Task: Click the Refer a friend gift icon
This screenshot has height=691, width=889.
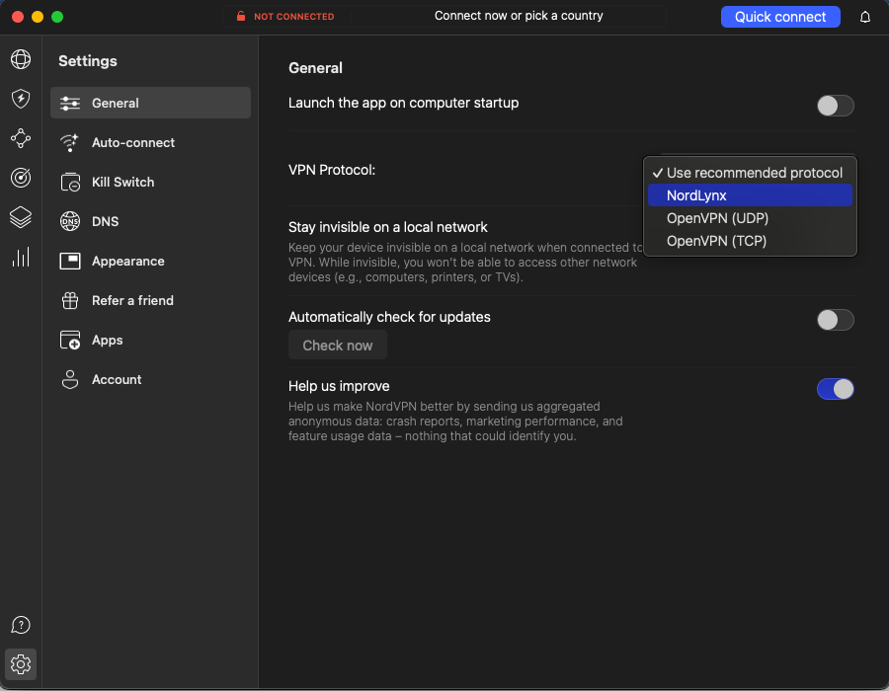Action: [70, 301]
